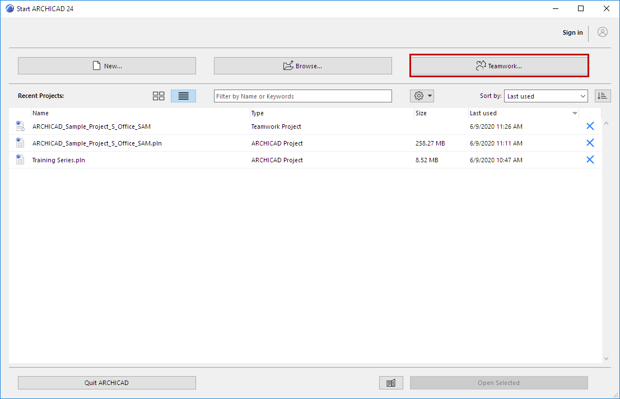Select the ARCHICAD_Sample_Project_S_Office_SAM teamwork row
Screen dimensions: 620x399
305,126
